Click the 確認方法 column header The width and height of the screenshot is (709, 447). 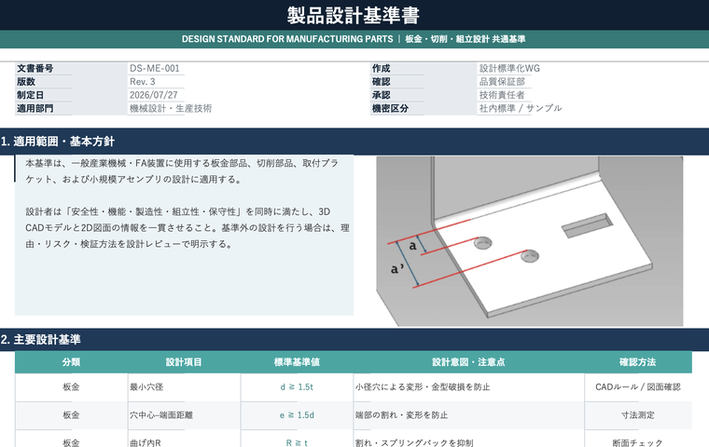point(638,362)
